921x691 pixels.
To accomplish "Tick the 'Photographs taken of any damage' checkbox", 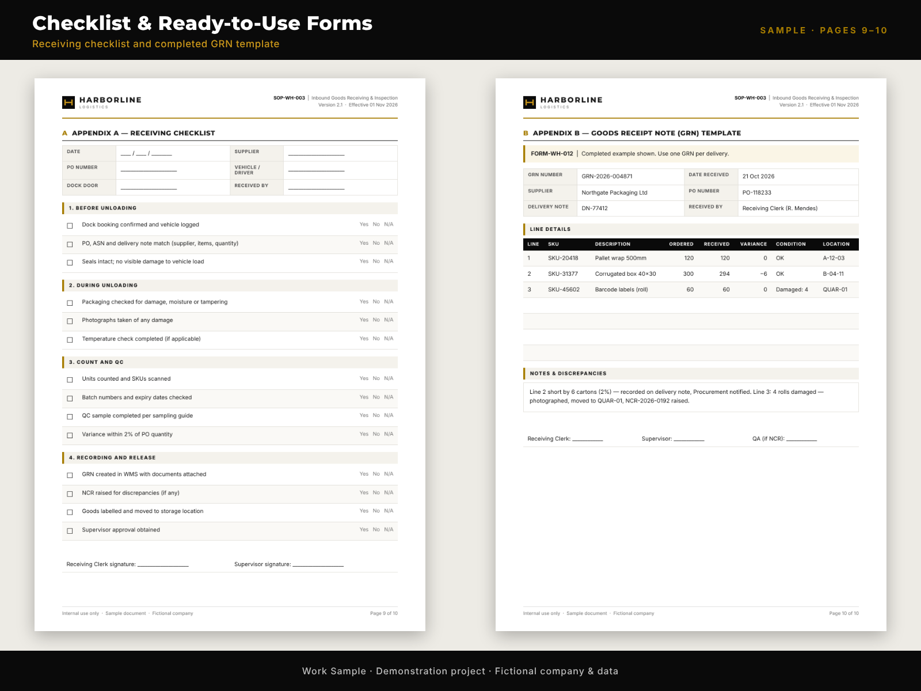I will tap(70, 321).
